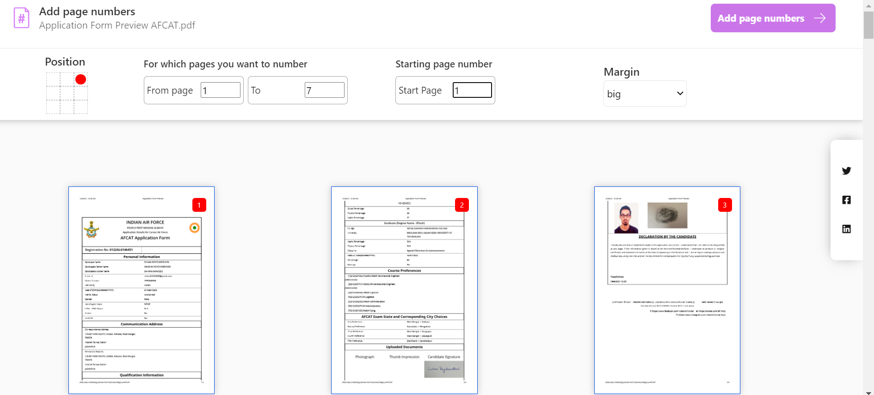Focus the Start Page number field
The height and width of the screenshot is (395, 874).
[472, 90]
